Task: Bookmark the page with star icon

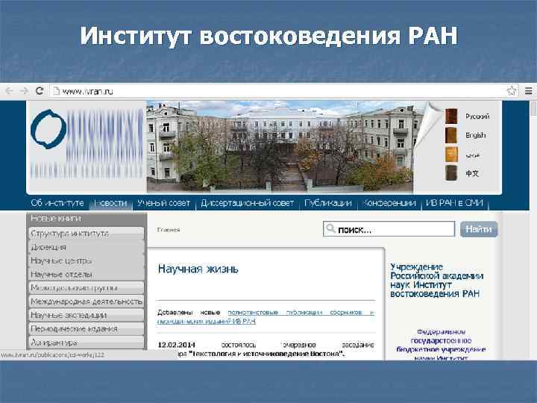Action: pyautogui.click(x=512, y=91)
